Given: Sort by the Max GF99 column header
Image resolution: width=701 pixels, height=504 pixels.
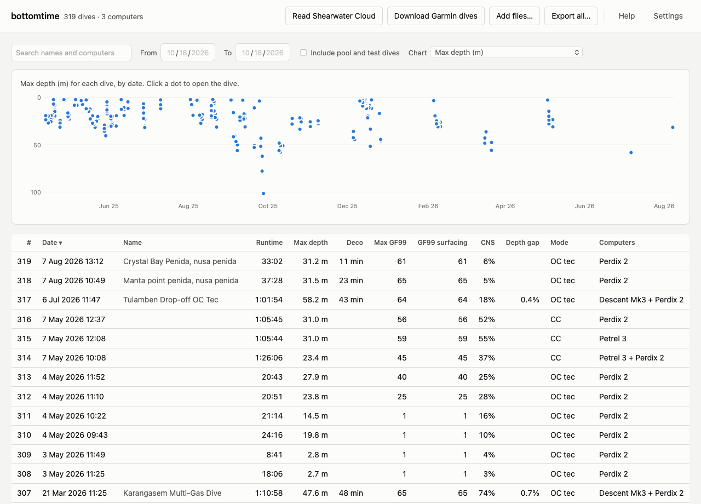Looking at the screenshot, I should [x=390, y=243].
